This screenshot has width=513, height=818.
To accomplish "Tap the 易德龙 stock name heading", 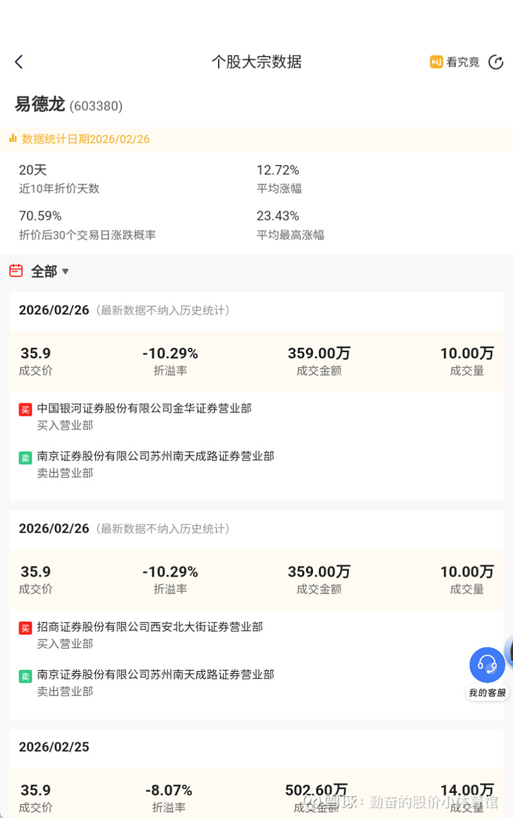I will (x=40, y=104).
